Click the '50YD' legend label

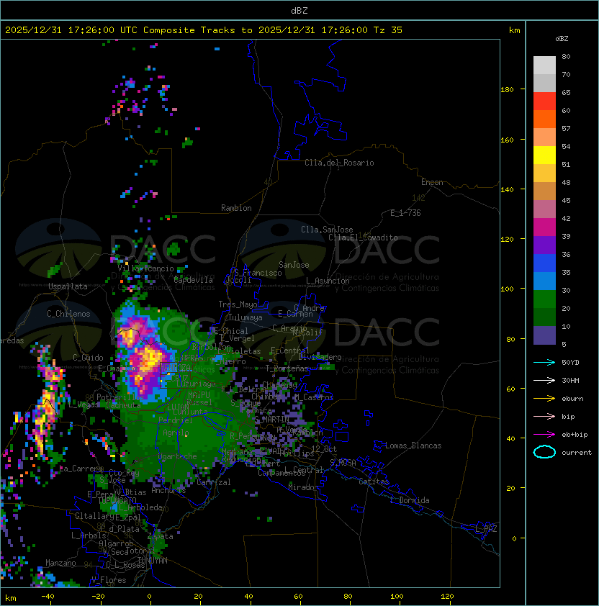click(x=570, y=362)
